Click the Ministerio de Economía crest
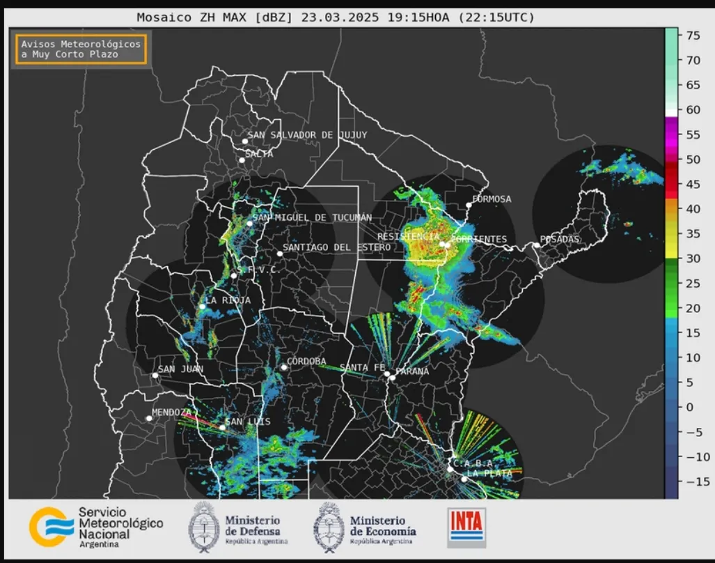This screenshot has width=715, height=563. [328, 526]
